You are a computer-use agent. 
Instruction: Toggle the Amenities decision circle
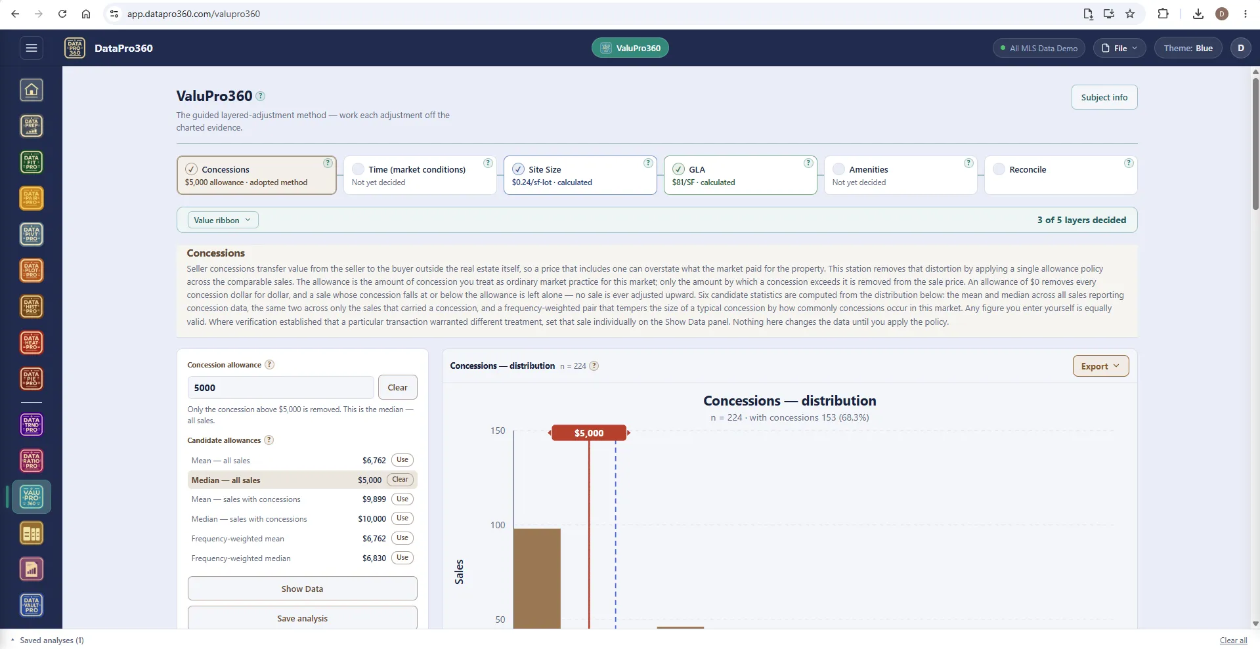point(838,169)
